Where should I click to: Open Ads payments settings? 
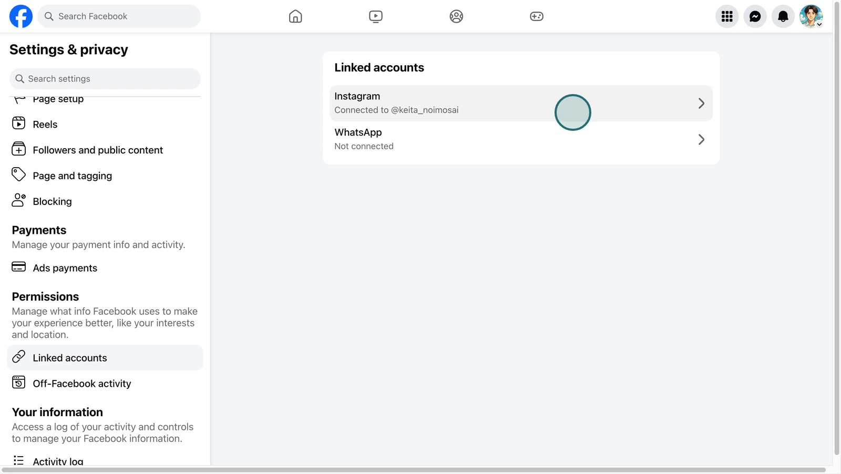click(105, 268)
